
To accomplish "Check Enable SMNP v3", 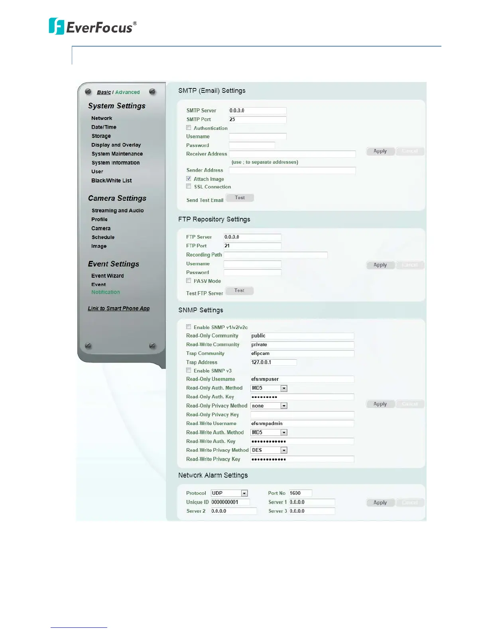I will [189, 370].
